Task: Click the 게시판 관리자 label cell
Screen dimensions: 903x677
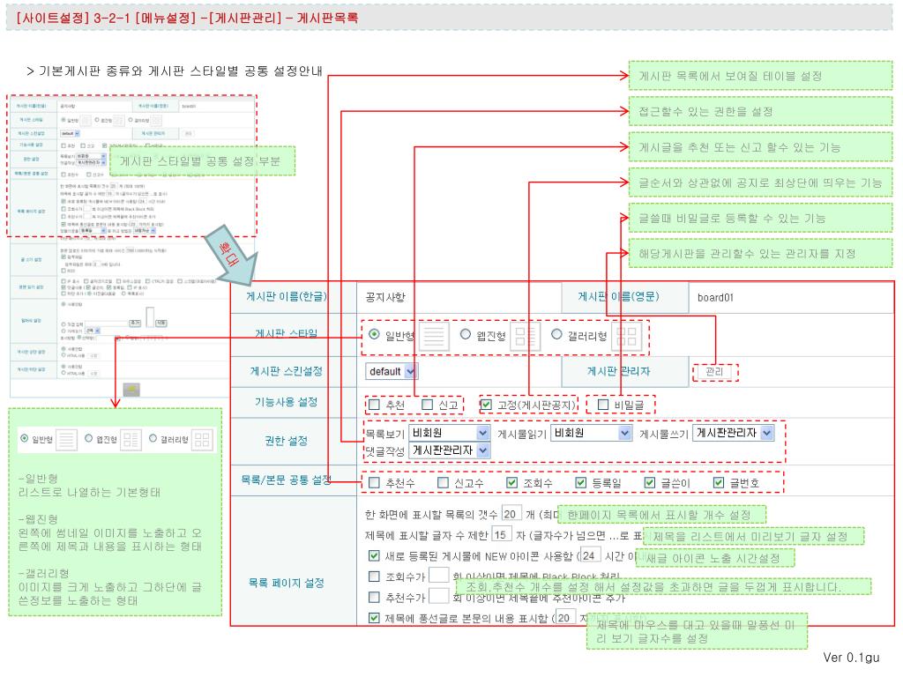Action: (625, 371)
